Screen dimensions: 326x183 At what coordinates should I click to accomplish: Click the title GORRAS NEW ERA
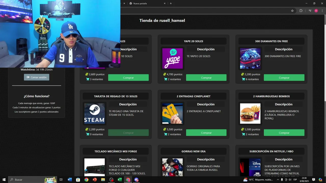click(194, 151)
